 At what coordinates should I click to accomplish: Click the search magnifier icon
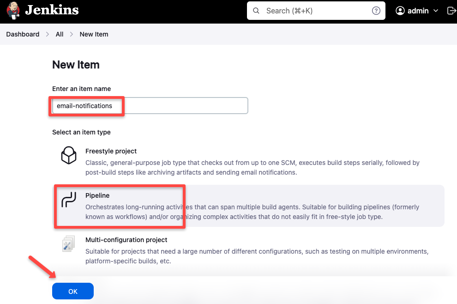point(256,11)
